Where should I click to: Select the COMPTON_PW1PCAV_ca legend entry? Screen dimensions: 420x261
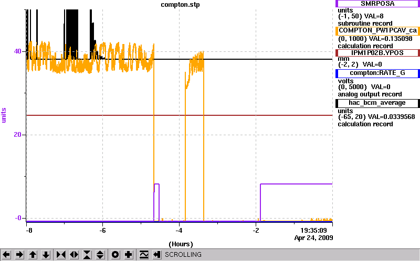tap(377, 31)
